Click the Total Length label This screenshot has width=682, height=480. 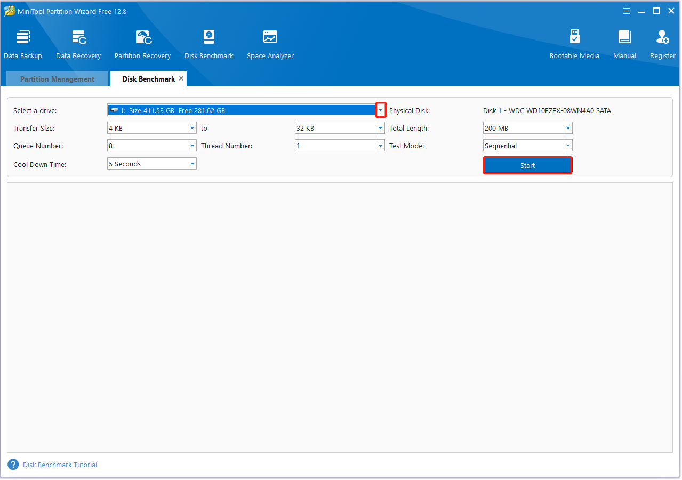click(409, 129)
